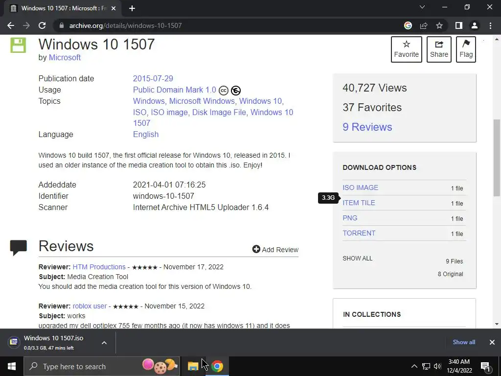Click Creative Commons CC icon
This screenshot has width=501, height=376.
(224, 91)
